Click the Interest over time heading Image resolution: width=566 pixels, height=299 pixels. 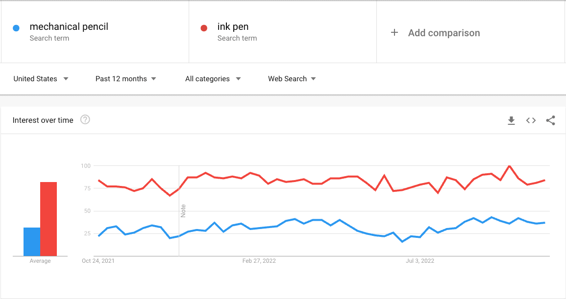43,120
